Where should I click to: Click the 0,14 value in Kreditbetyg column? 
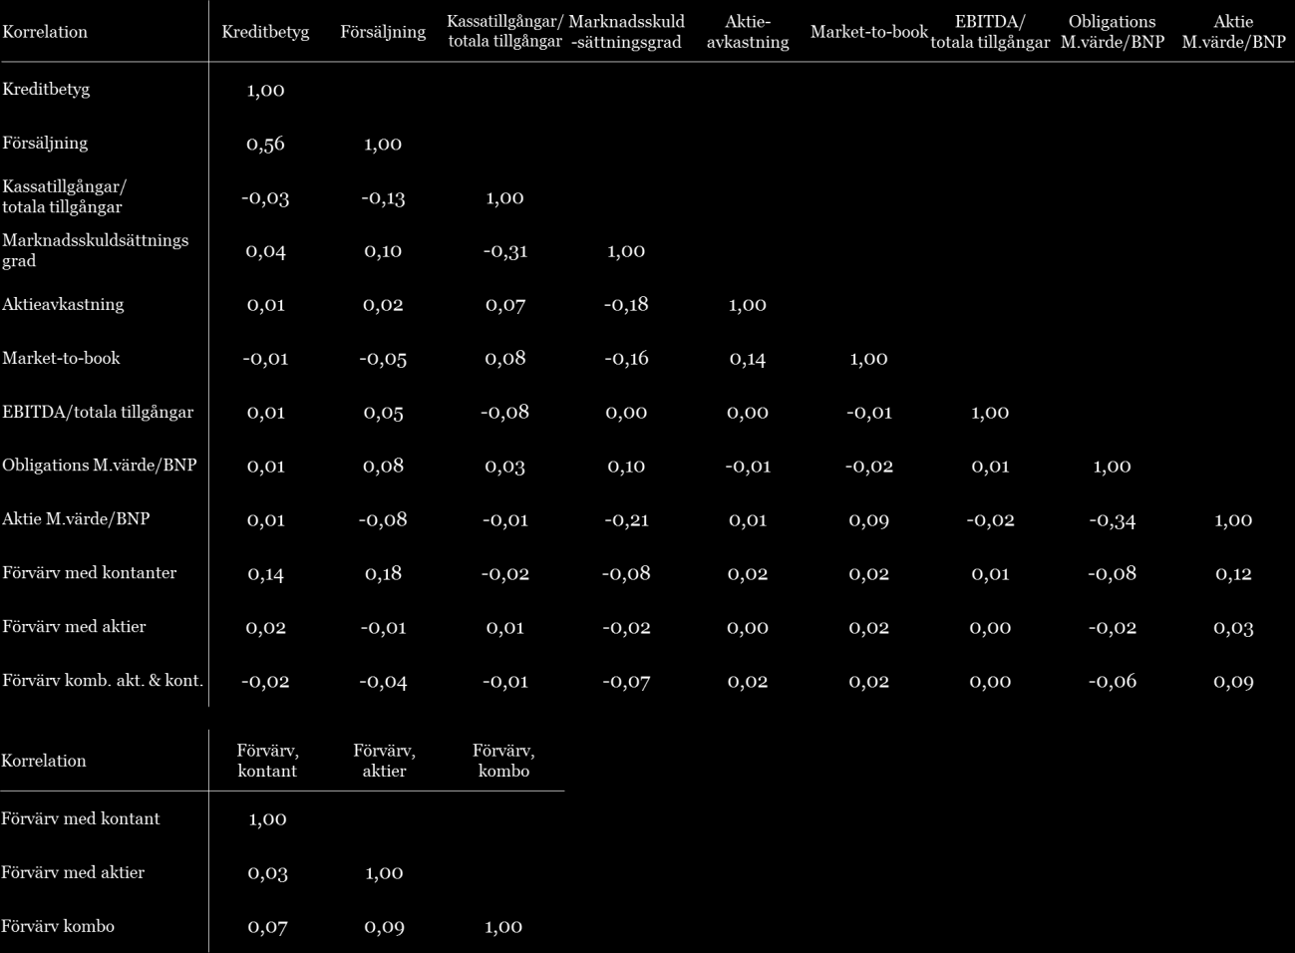tap(265, 574)
